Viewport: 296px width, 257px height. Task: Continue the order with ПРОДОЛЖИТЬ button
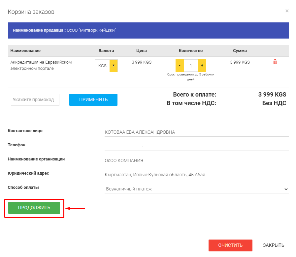click(34, 208)
